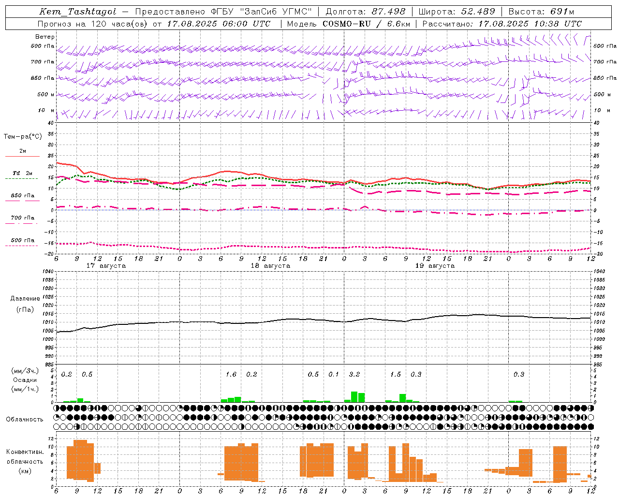619x495 pixels.
Task: Click the "17 августа" date label
Action: pos(106,266)
